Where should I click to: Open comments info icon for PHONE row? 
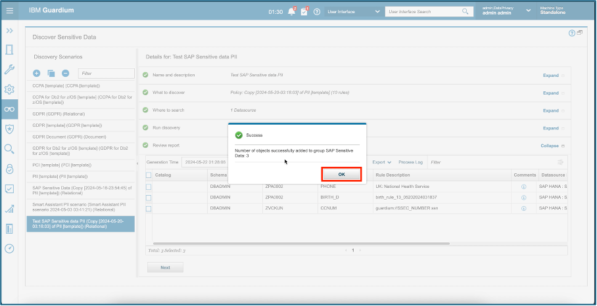(523, 186)
